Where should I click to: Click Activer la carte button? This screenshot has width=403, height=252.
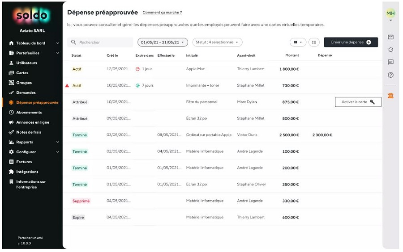pos(358,102)
